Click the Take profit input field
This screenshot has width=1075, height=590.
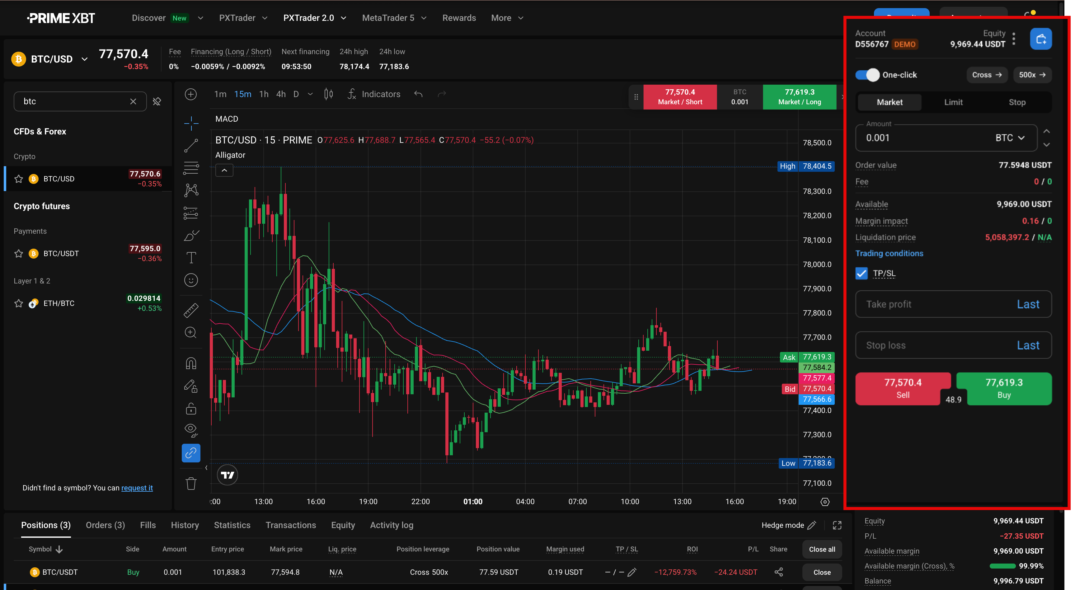[x=953, y=304]
